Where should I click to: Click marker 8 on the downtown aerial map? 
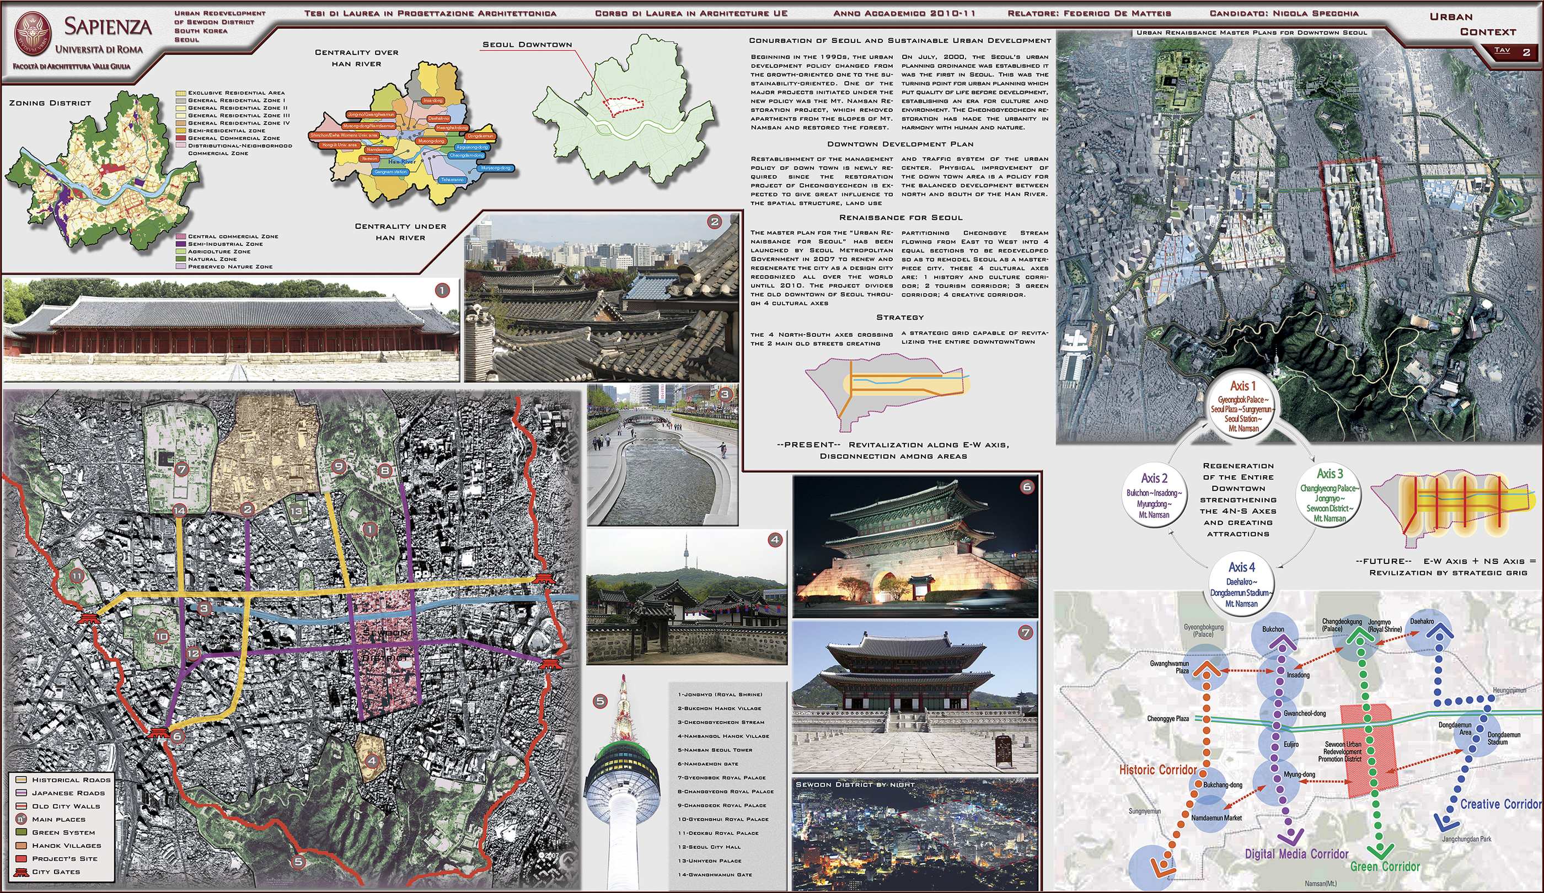[385, 470]
